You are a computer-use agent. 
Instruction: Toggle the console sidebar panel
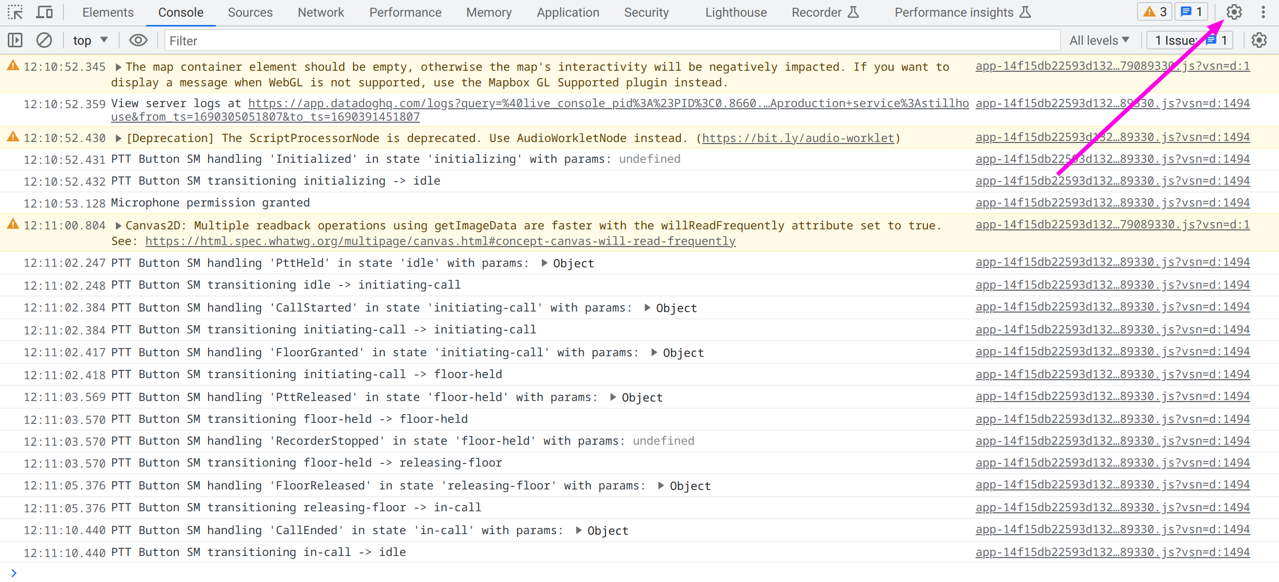[15, 40]
